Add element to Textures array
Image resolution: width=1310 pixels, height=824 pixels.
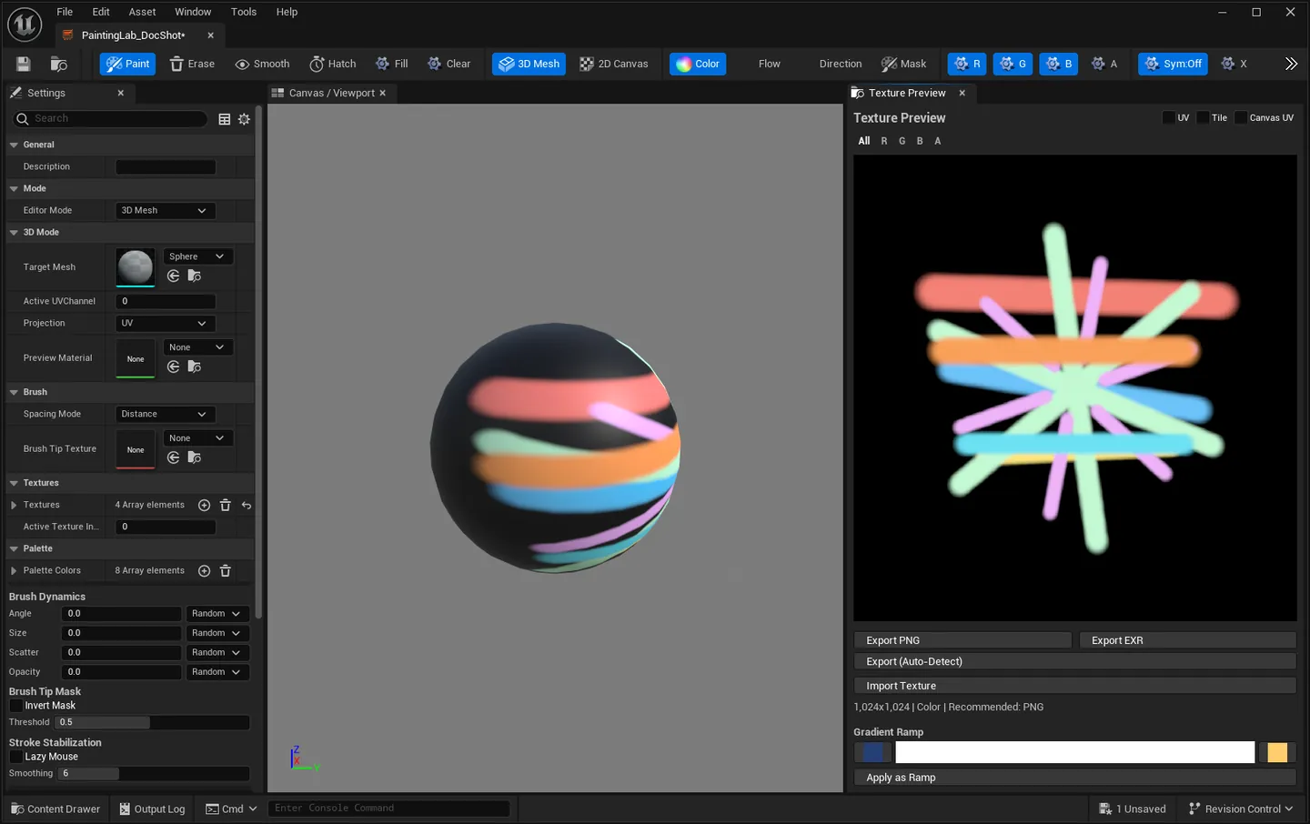(x=204, y=505)
